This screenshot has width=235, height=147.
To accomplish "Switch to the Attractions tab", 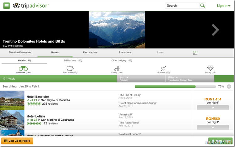I will (x=125, y=52).
